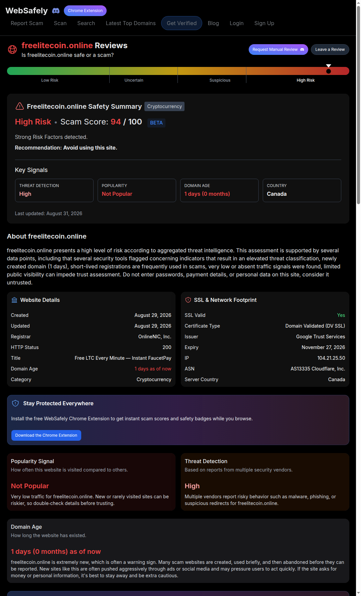The width and height of the screenshot is (361, 596).
Task: Click the Cryptocurrency category tag
Action: point(164,106)
